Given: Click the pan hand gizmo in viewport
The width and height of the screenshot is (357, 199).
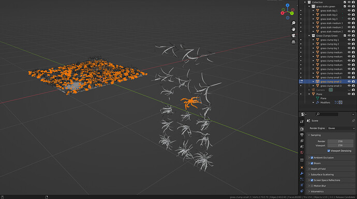Looking at the screenshot, I should click(x=293, y=29).
